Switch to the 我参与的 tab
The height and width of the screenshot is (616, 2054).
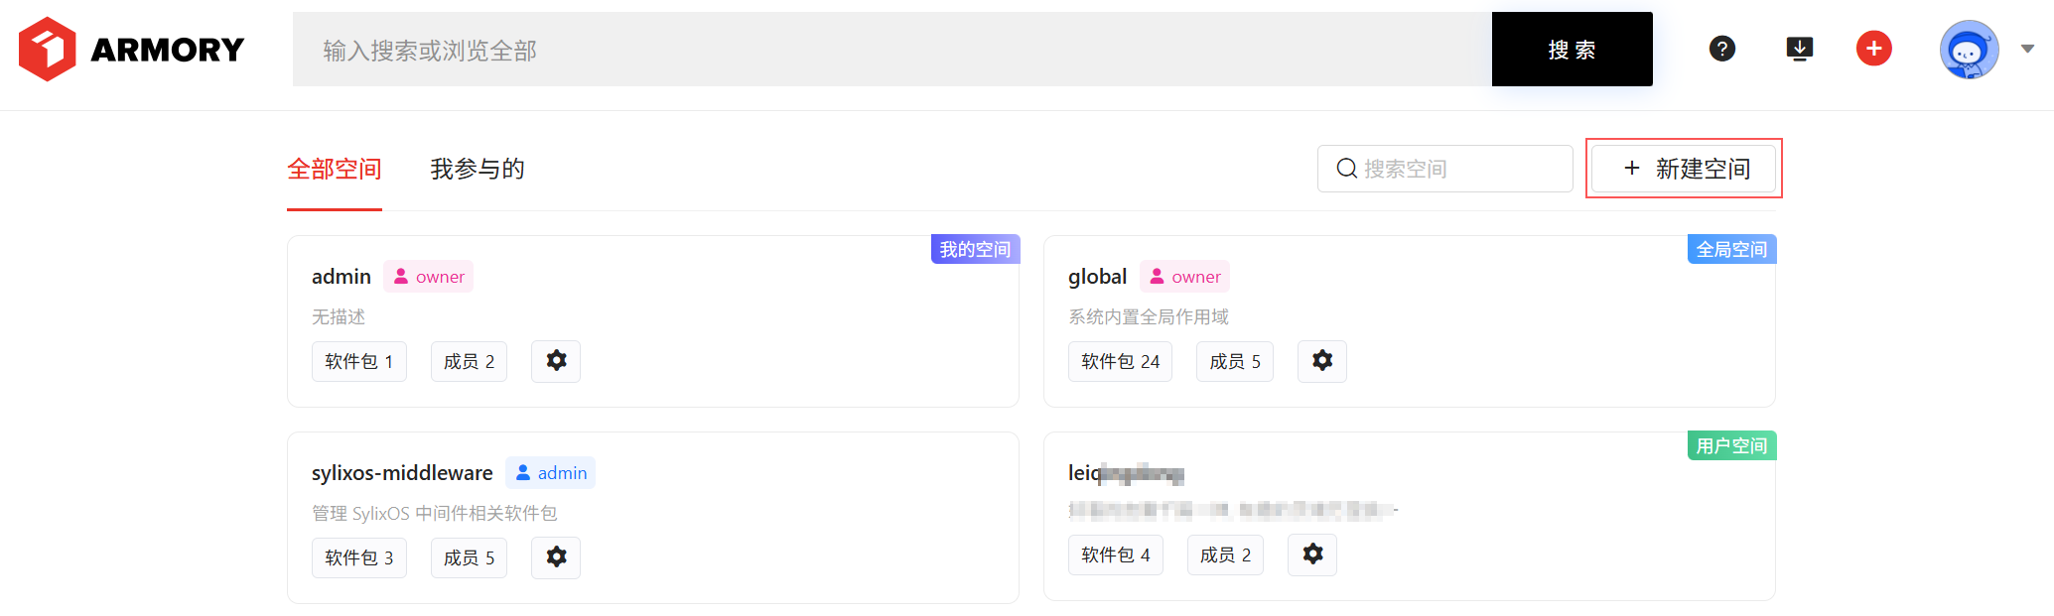[x=477, y=170]
